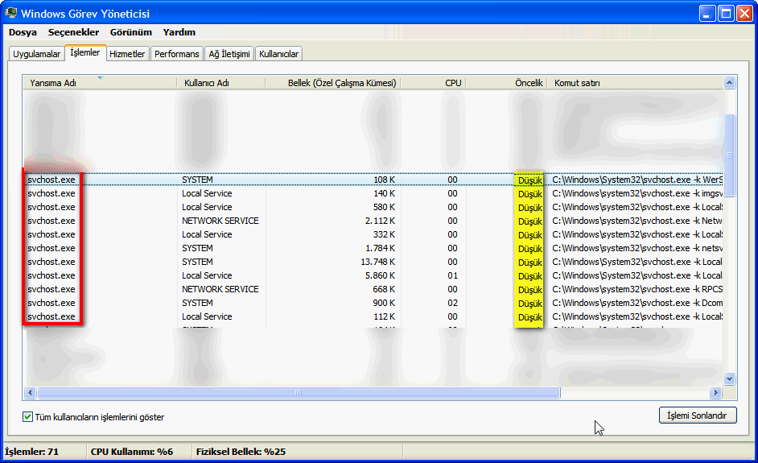The width and height of the screenshot is (758, 463).
Task: Select svchost.exe in the 2.112 K row
Action: pos(51,221)
